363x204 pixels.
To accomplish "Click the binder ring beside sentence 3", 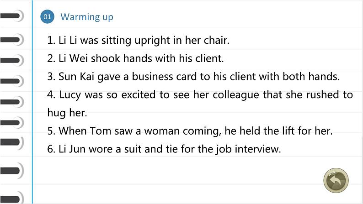I will 12,81.
